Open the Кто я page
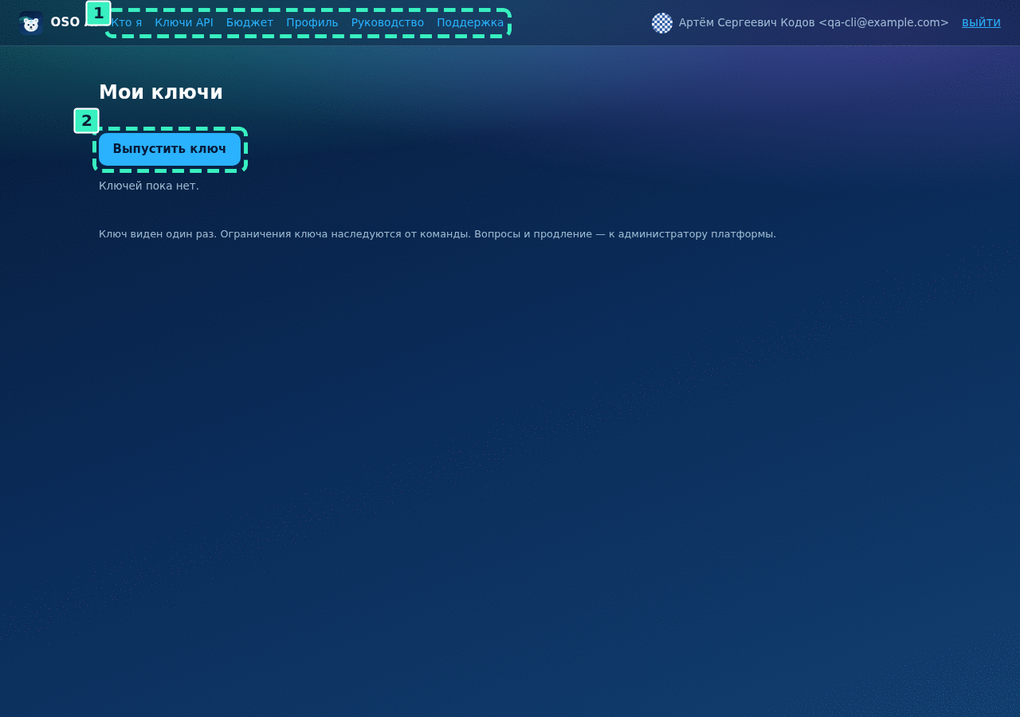1020x717 pixels. (127, 22)
